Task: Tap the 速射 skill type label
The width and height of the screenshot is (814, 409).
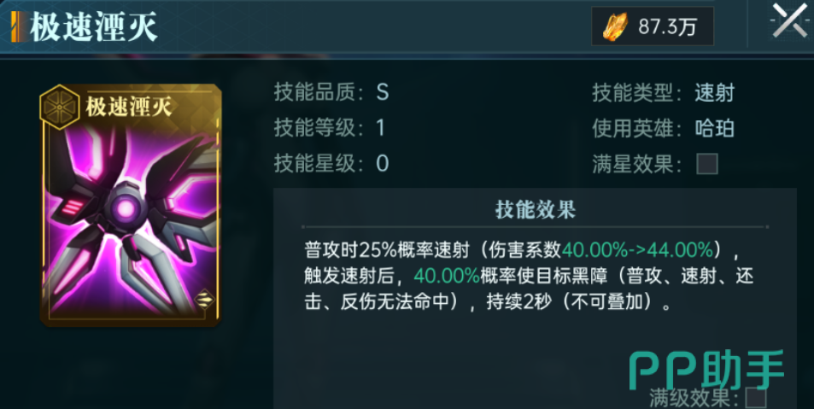Action: pos(714,93)
